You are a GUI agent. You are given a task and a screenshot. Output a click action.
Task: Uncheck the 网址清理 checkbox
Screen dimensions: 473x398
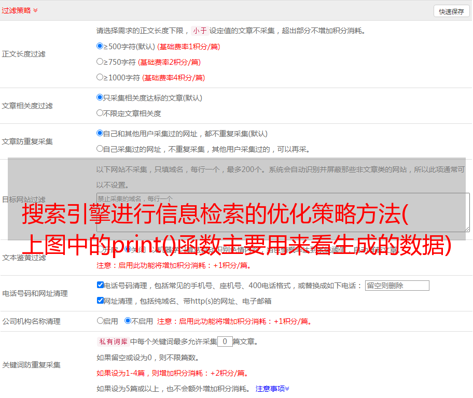(100, 301)
